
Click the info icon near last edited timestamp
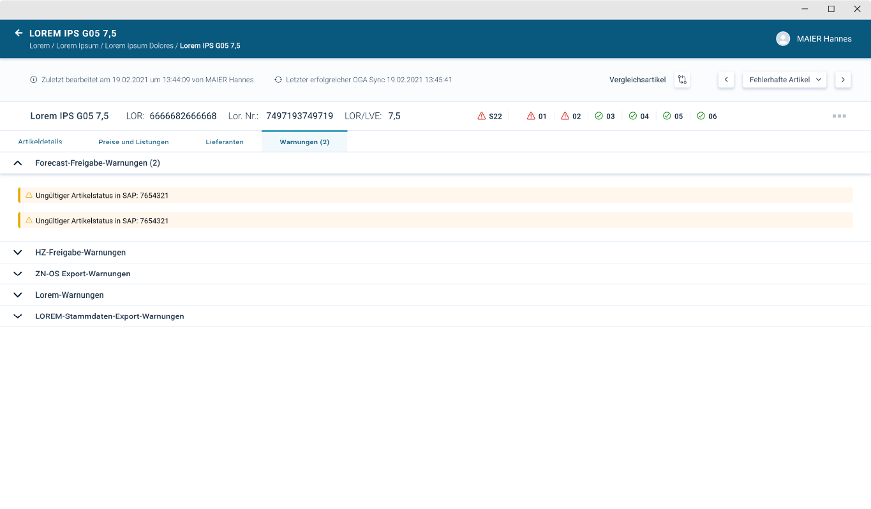[x=33, y=80]
